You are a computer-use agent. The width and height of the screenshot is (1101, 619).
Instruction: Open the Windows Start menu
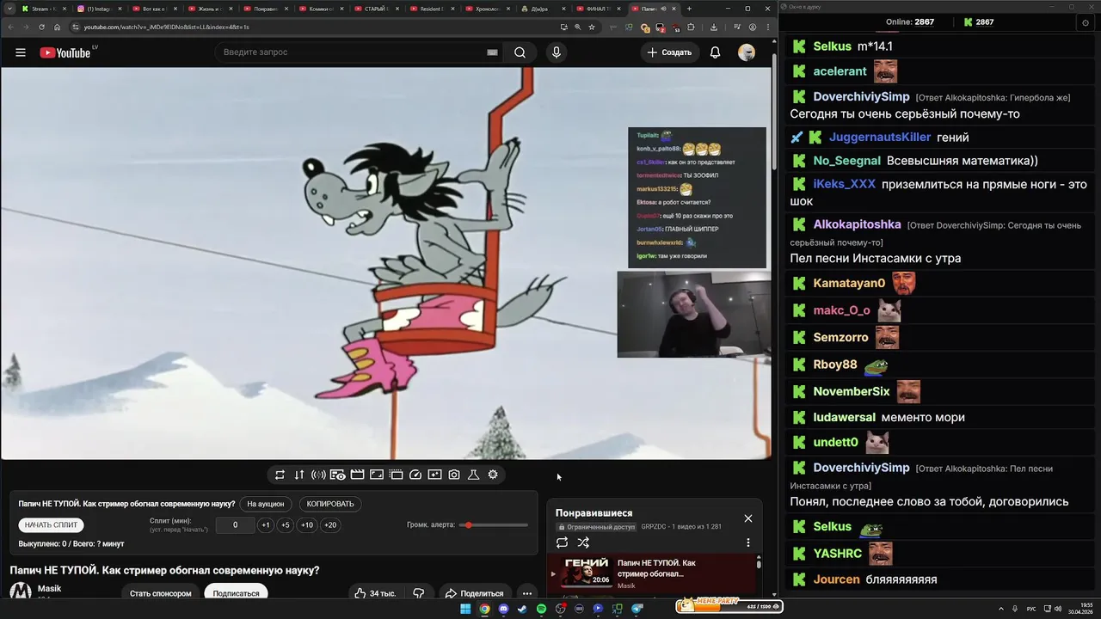click(x=465, y=609)
